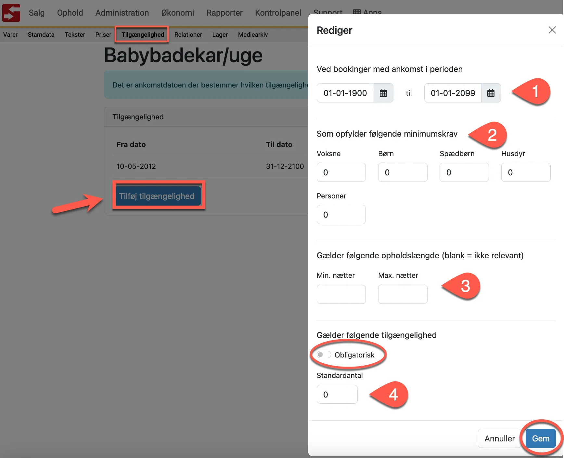Select the Mediearkiv tab

point(252,34)
